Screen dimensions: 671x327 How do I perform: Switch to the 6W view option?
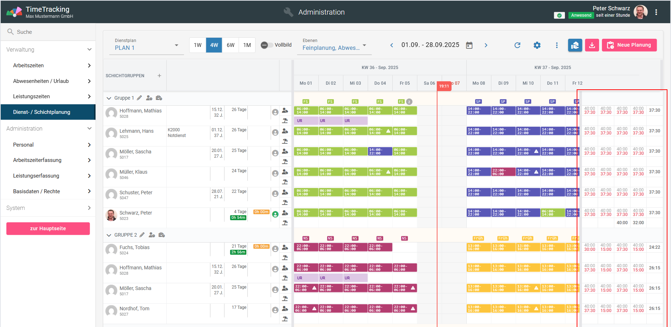point(230,45)
